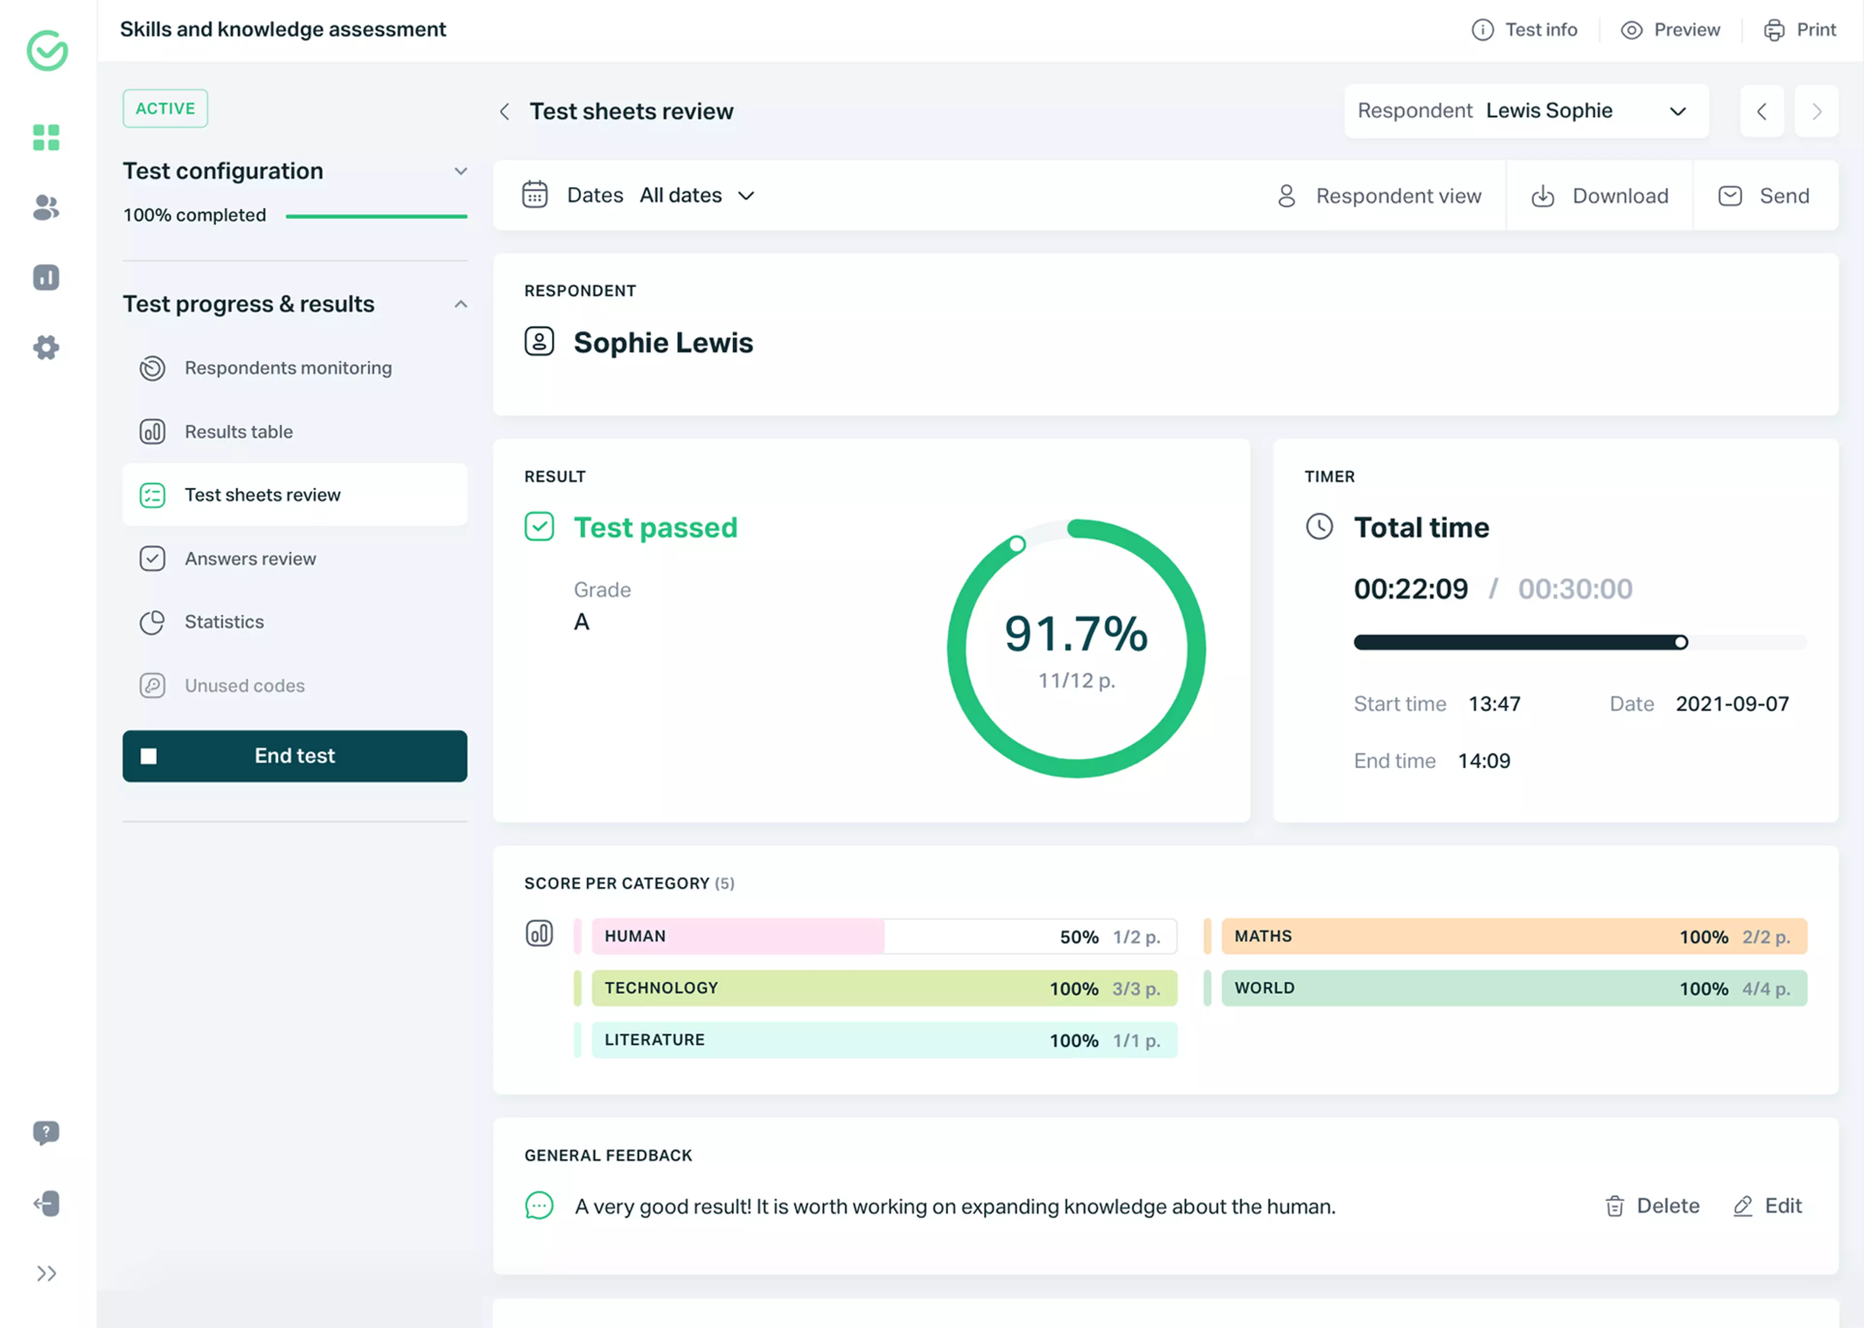
Task: Select the people icon in the left rail
Action: pyautogui.click(x=46, y=208)
